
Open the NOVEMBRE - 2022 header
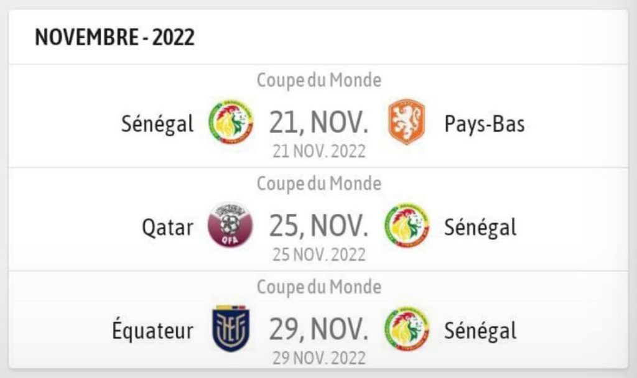[114, 37]
